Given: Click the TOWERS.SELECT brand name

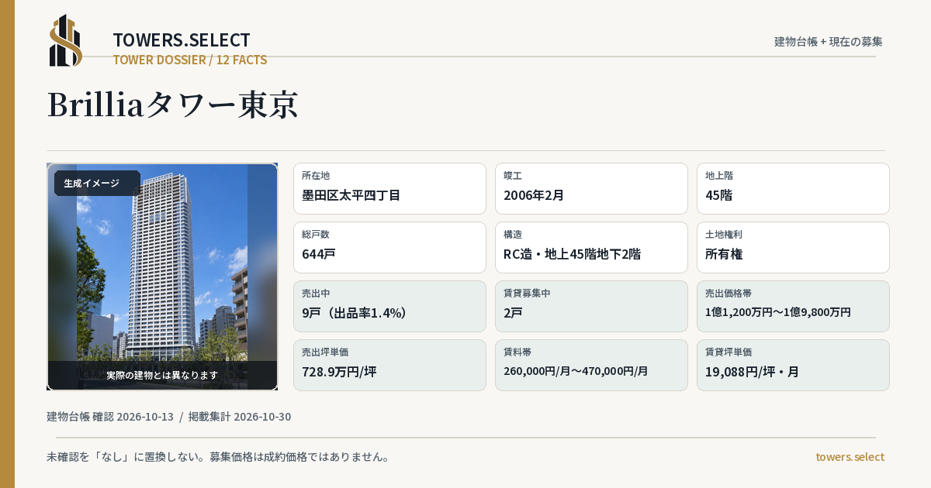Looking at the screenshot, I should click(x=182, y=40).
